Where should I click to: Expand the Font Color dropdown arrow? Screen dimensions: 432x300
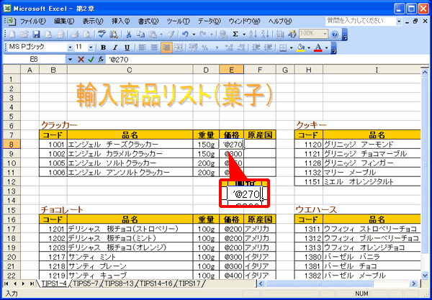coord(326,47)
